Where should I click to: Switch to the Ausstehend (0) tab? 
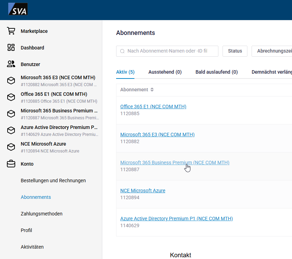[x=165, y=72]
